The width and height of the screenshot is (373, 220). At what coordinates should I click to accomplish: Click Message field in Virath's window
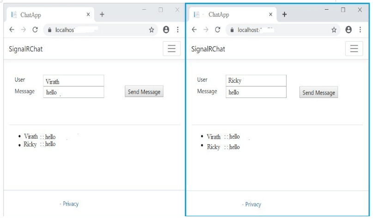[73, 92]
